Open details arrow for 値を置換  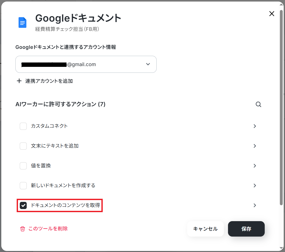tap(255, 166)
